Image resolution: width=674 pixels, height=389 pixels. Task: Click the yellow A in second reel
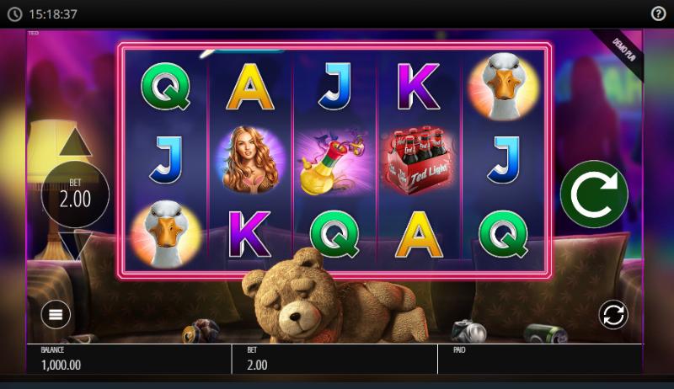(x=249, y=86)
